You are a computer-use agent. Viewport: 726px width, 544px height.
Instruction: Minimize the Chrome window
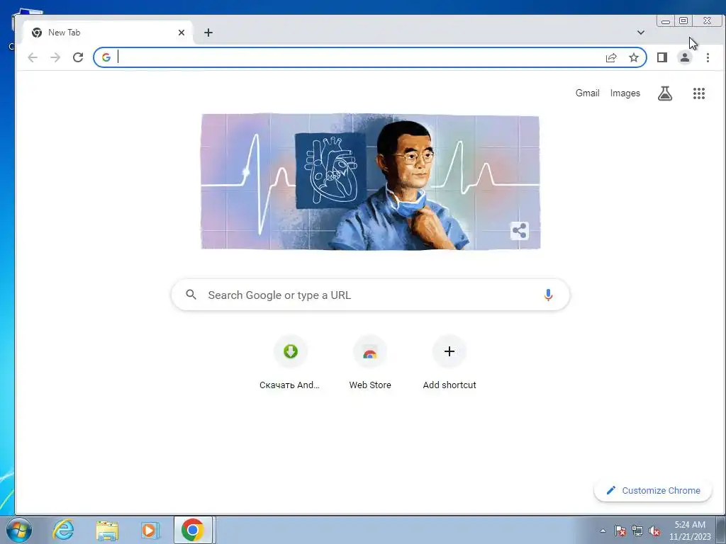(665, 21)
